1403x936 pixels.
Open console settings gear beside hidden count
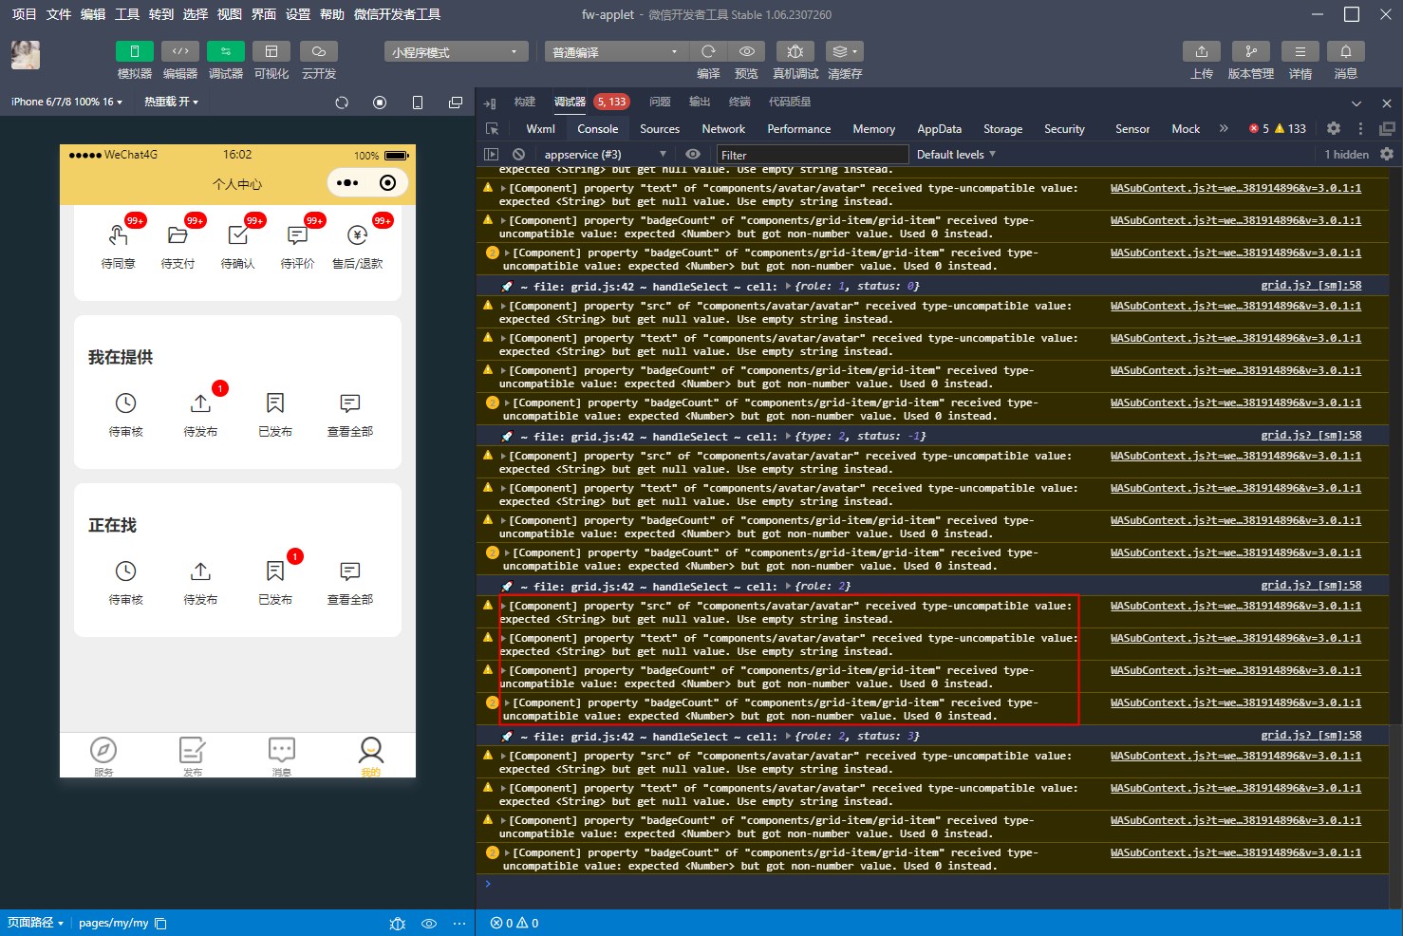pyautogui.click(x=1387, y=154)
